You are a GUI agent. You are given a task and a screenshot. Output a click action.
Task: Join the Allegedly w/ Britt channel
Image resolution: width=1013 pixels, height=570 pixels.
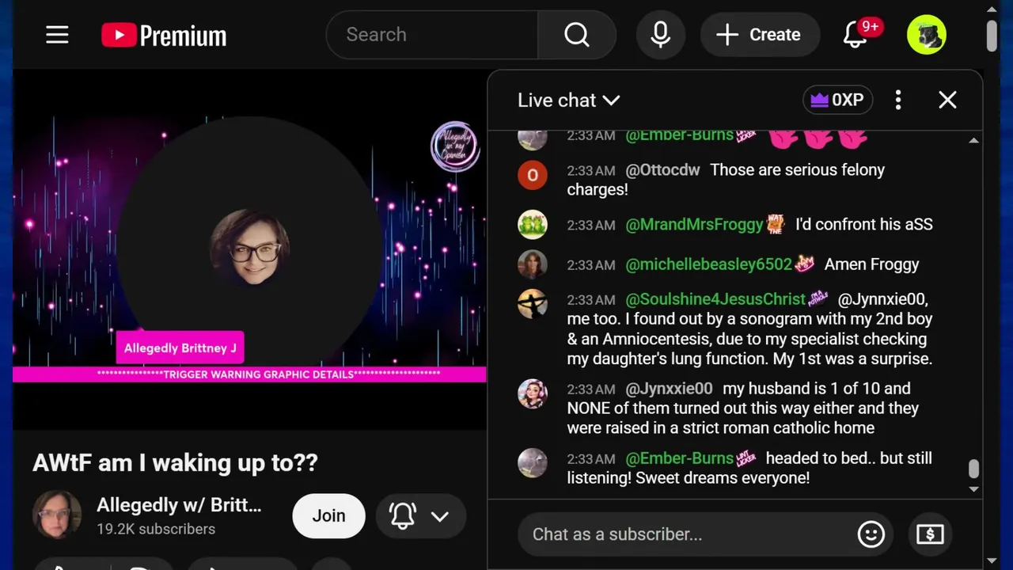pos(328,516)
